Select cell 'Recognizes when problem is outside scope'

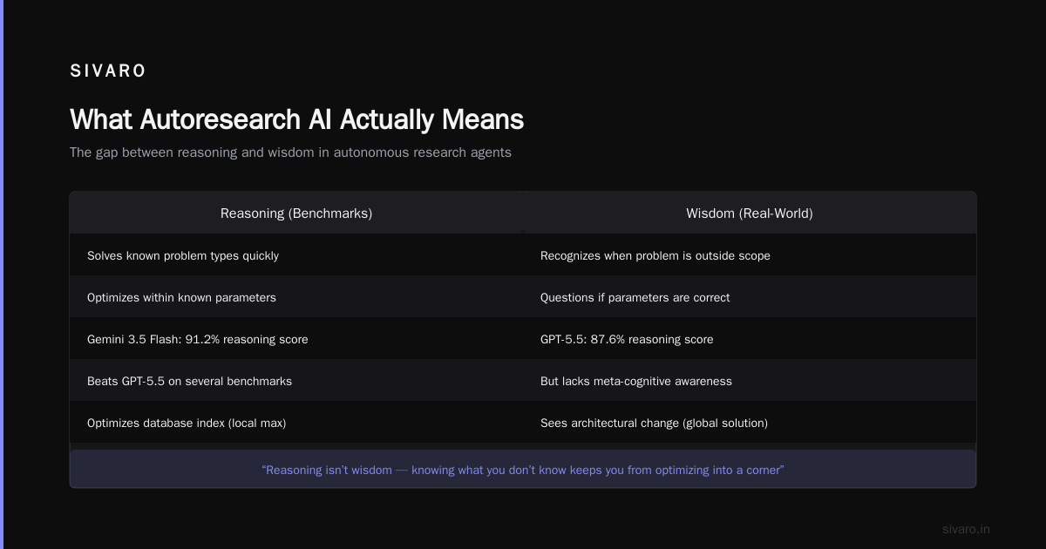[x=750, y=255]
